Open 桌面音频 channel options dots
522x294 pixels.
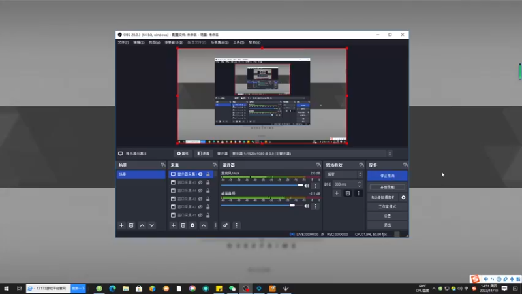(315, 206)
